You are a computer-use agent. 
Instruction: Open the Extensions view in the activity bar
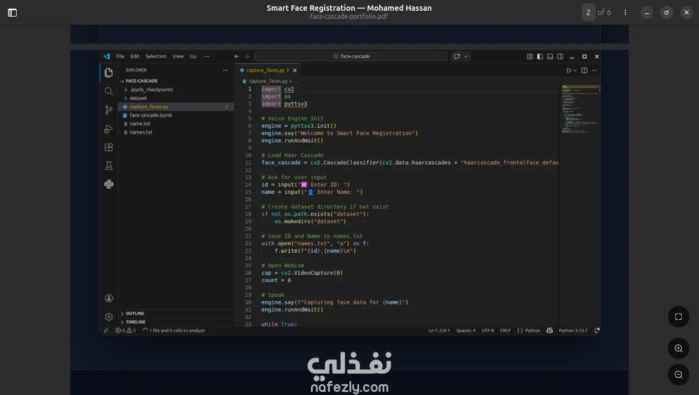tap(109, 147)
